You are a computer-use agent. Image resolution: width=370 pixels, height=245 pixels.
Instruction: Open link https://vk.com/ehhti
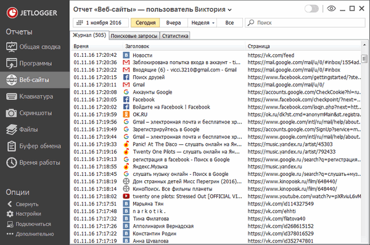pyautogui.click(x=271, y=211)
